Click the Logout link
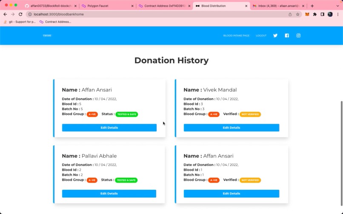 [x=261, y=36]
